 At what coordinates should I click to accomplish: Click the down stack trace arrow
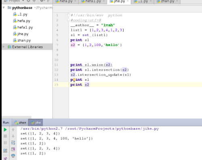13,136
